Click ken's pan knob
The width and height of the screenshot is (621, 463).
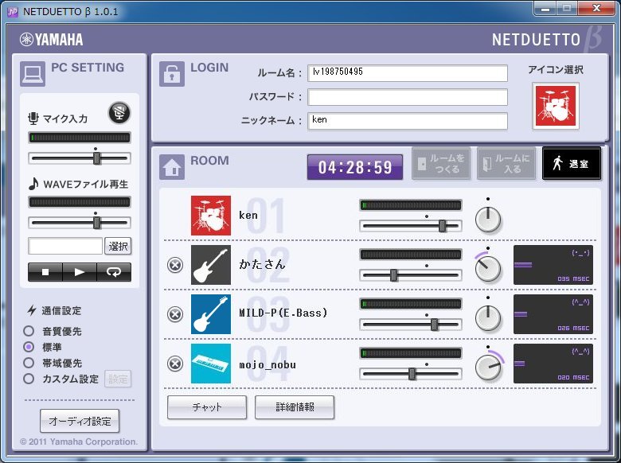pos(488,220)
